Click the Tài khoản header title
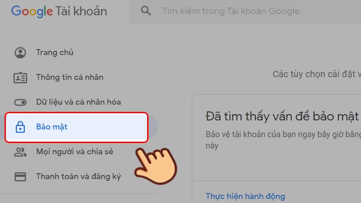This screenshot has height=203, width=361. click(81, 11)
